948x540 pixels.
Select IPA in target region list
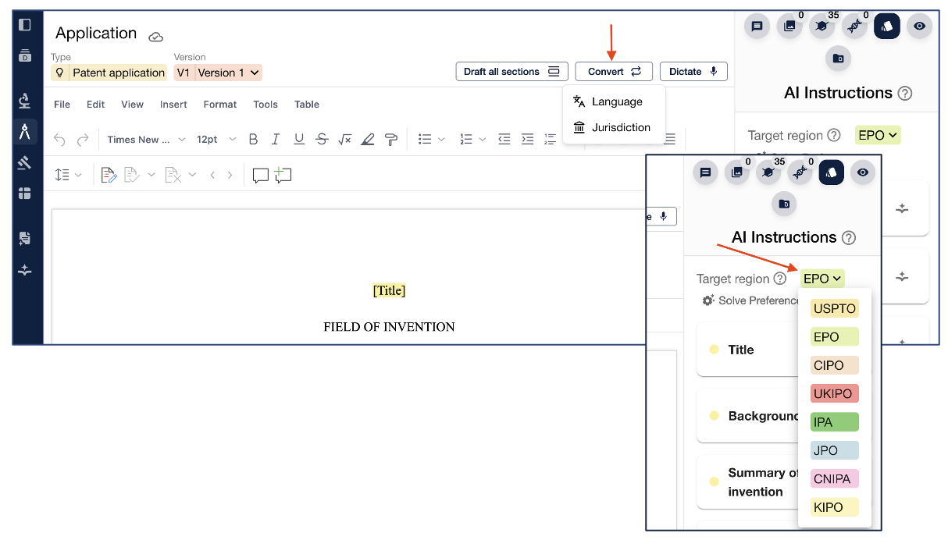click(x=835, y=422)
